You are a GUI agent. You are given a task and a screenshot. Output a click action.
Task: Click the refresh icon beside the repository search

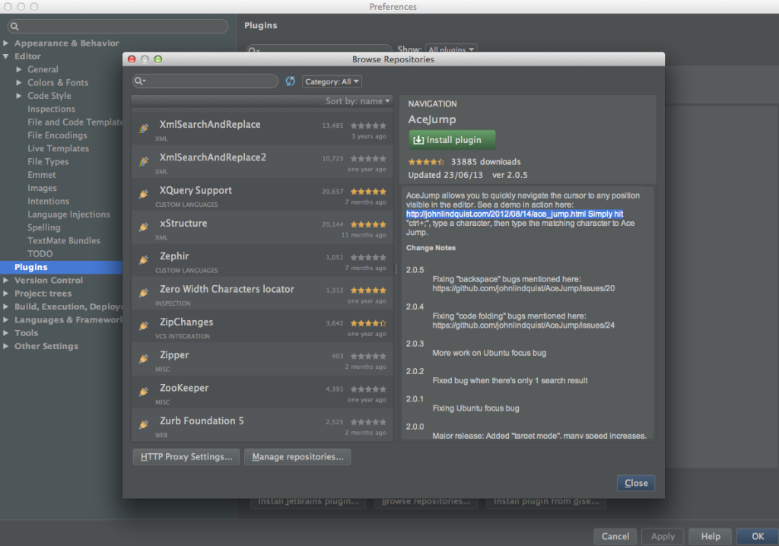pyautogui.click(x=290, y=80)
